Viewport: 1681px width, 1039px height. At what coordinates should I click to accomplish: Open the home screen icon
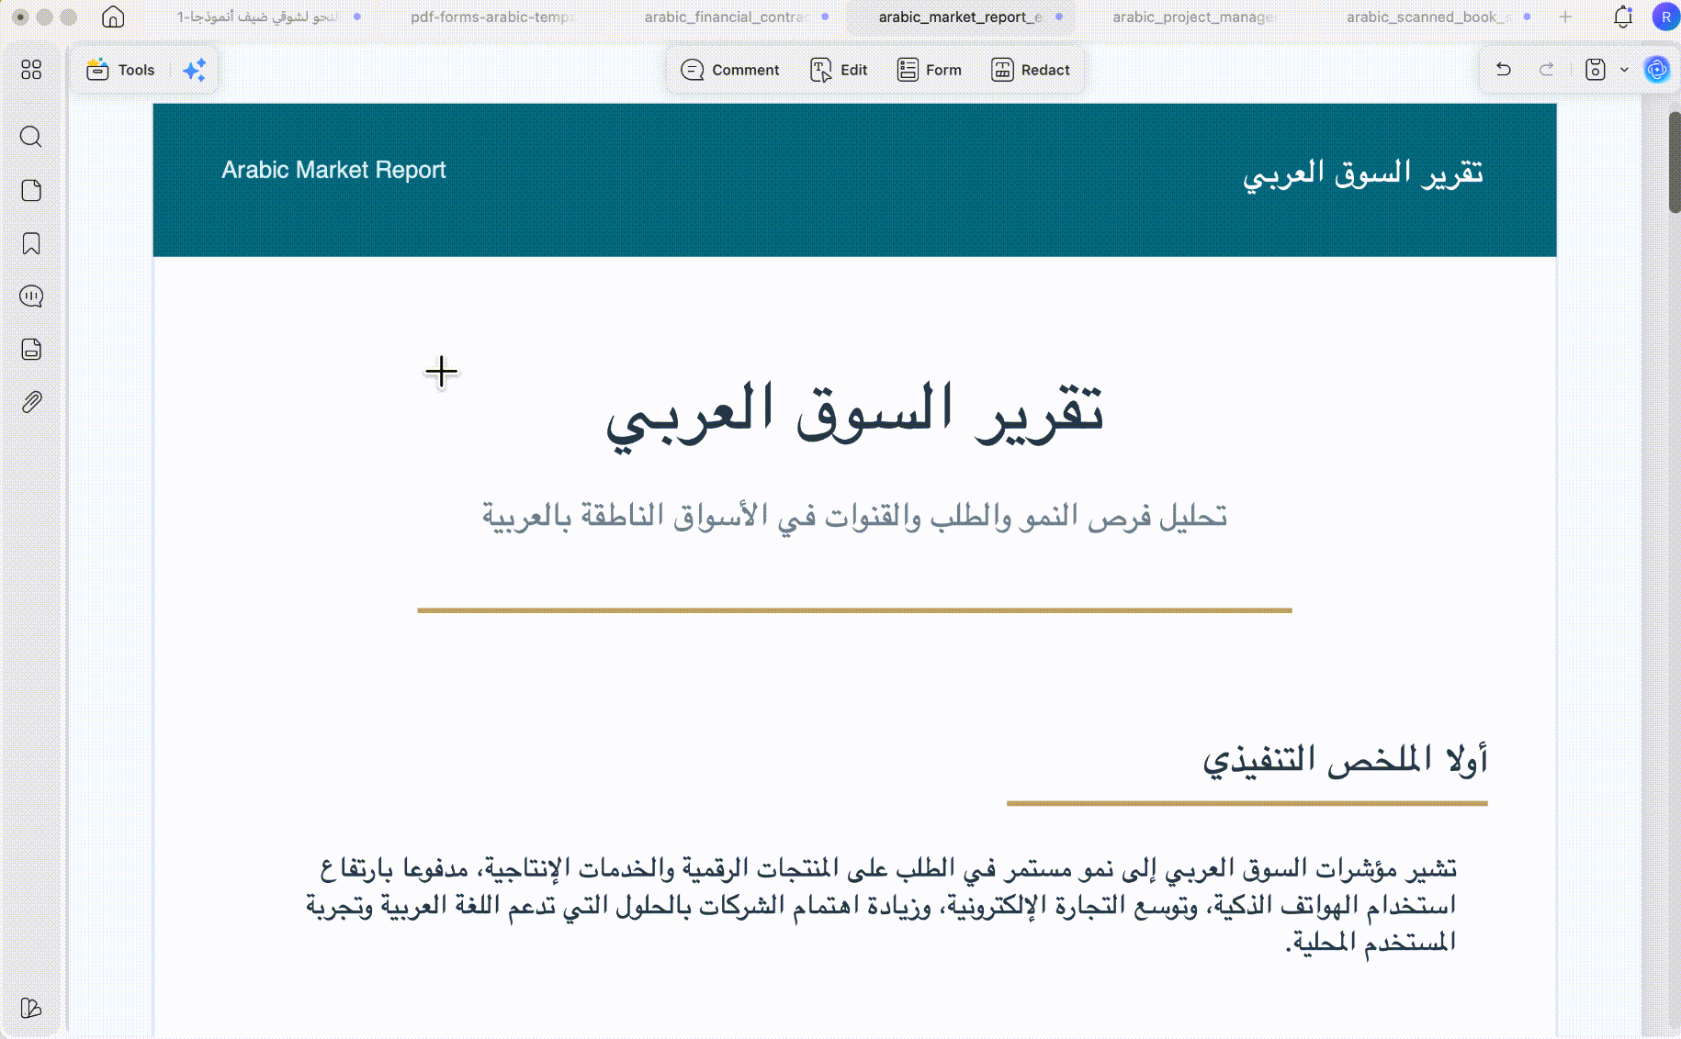(113, 17)
